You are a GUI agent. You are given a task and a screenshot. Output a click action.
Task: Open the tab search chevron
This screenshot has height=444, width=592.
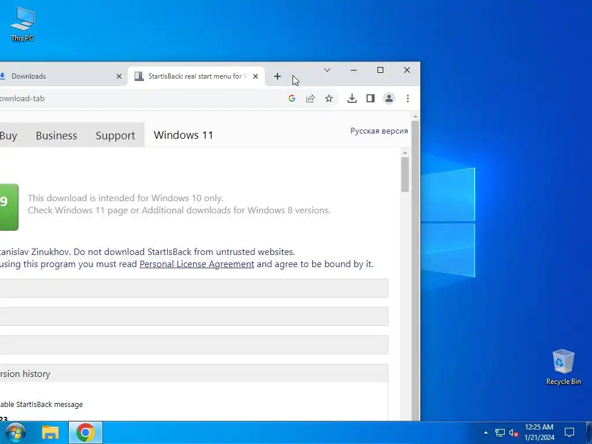click(327, 70)
